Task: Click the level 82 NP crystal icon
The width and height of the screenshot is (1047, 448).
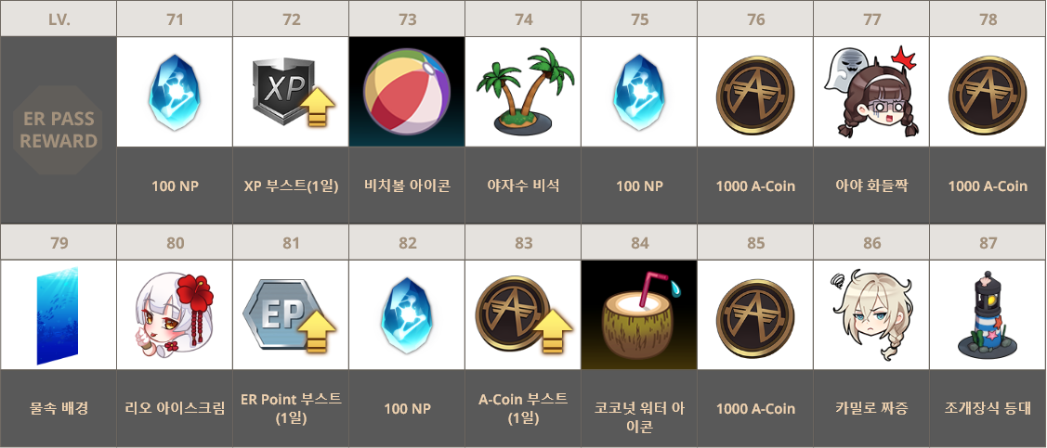Action: tap(407, 314)
